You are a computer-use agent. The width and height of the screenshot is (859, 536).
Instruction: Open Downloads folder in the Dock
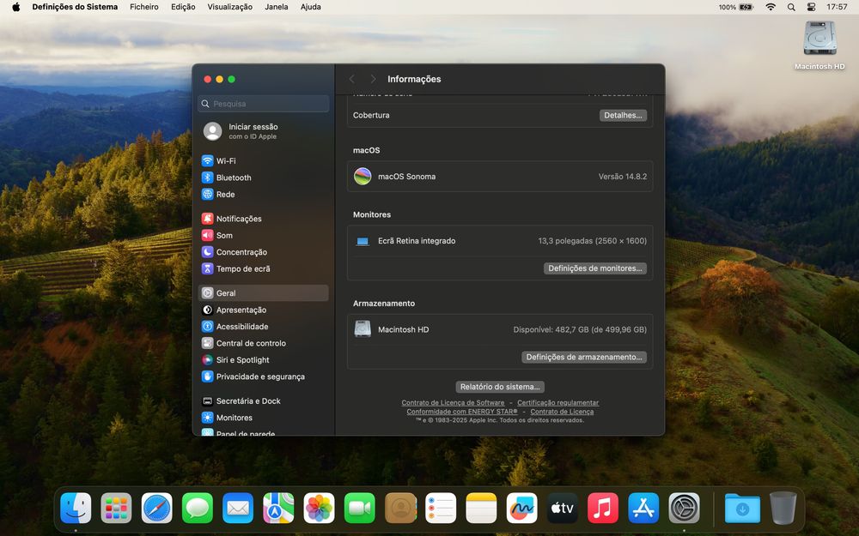coord(742,508)
